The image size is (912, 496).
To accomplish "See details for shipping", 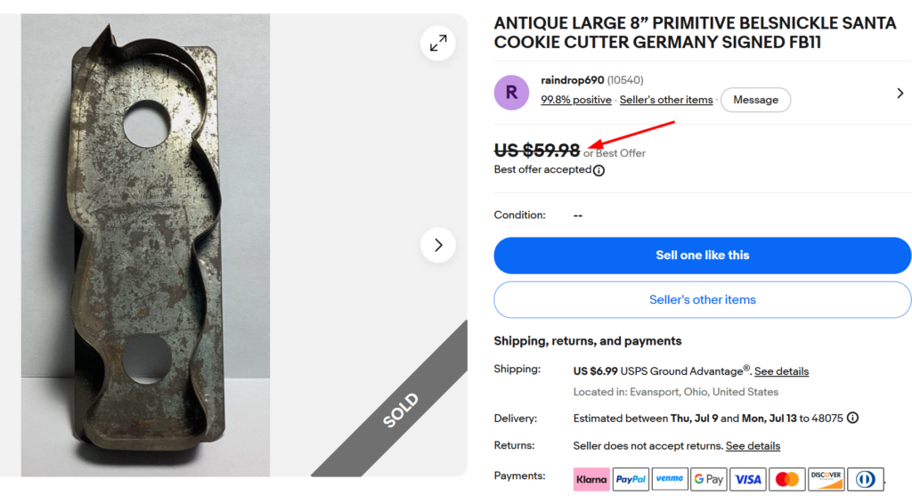I will coord(781,371).
